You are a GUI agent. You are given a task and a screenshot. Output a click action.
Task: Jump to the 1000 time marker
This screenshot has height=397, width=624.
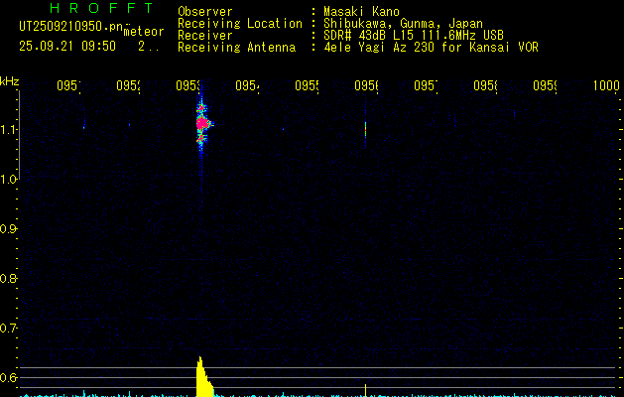click(607, 86)
